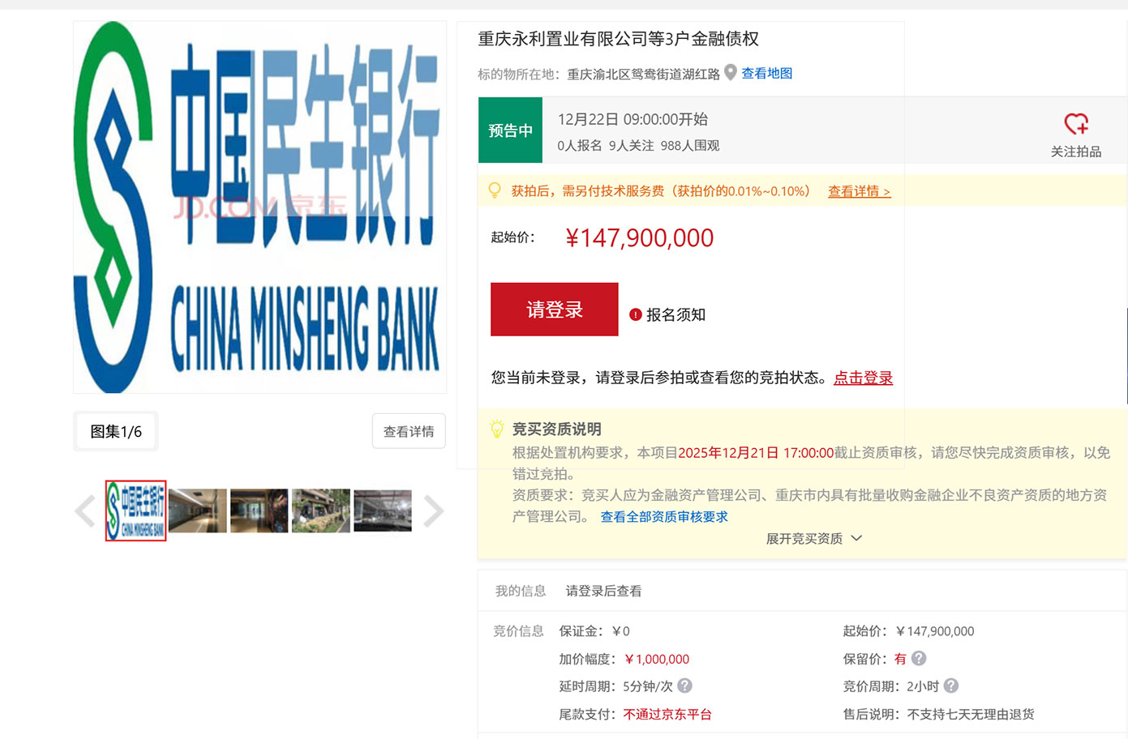
Task: Go to next gallery thumbnails arrow
Action: [x=434, y=511]
